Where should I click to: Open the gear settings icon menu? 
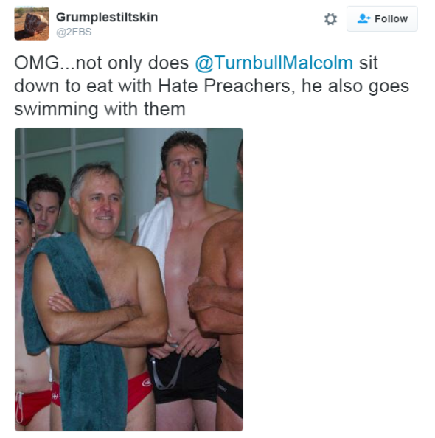click(330, 19)
